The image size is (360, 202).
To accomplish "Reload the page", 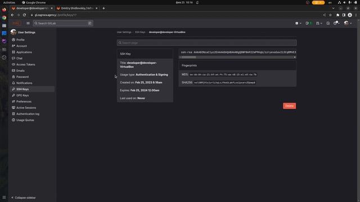I will pyautogui.click(x=24, y=15).
